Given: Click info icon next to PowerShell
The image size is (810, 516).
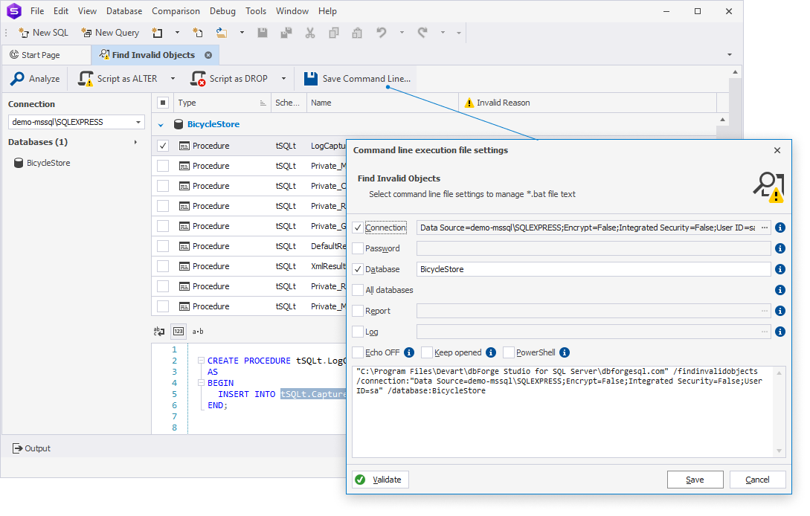Looking at the screenshot, I should [x=565, y=352].
